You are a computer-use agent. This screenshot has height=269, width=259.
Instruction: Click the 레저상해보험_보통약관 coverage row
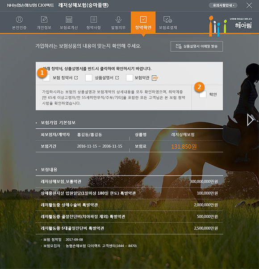click(129, 182)
